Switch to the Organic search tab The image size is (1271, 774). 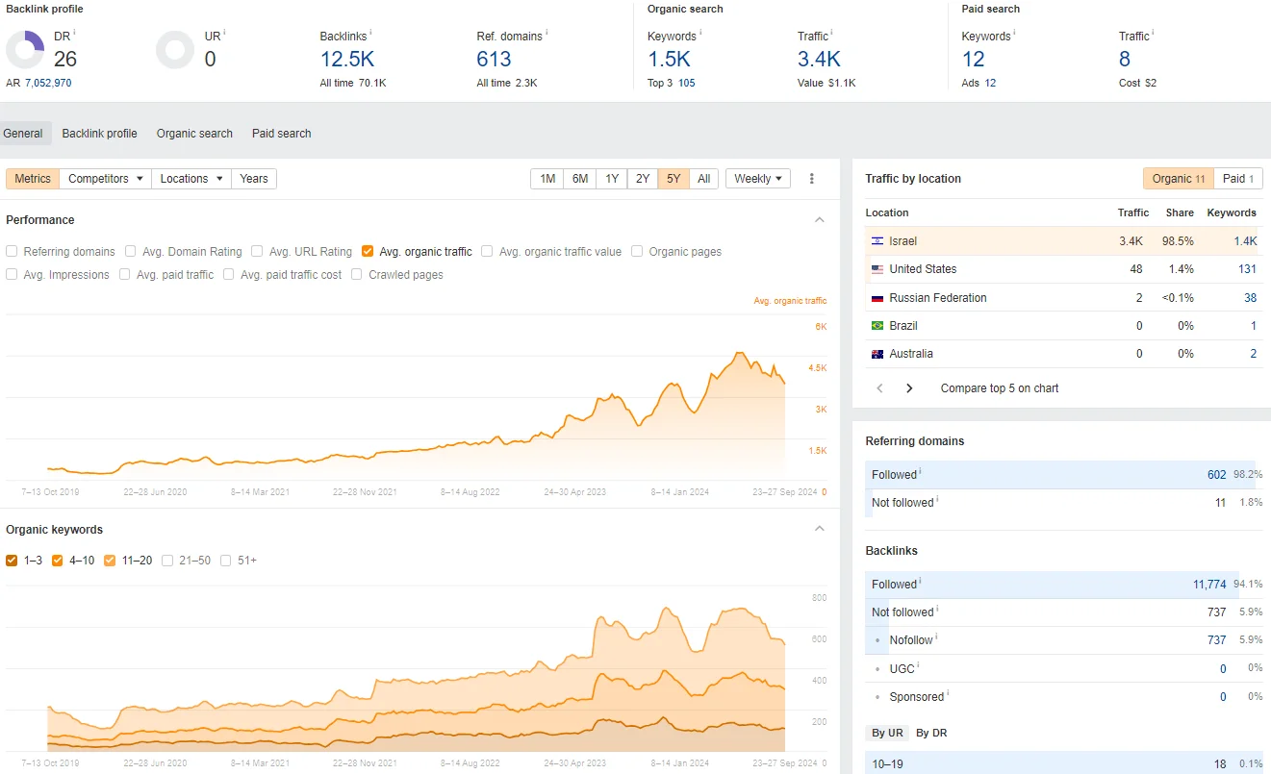click(x=194, y=134)
